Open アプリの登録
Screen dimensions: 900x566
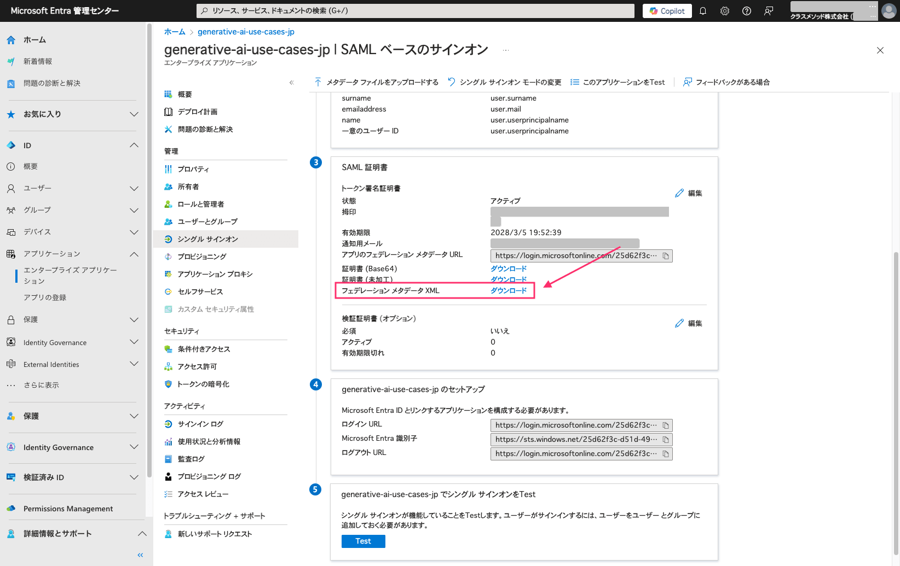click(x=45, y=297)
